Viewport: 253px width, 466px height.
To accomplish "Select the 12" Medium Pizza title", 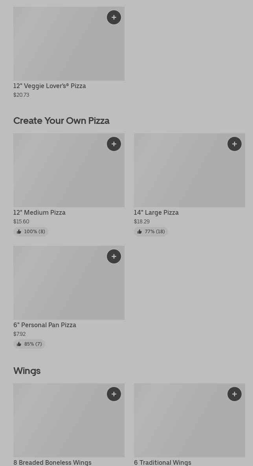I will 39,212.
